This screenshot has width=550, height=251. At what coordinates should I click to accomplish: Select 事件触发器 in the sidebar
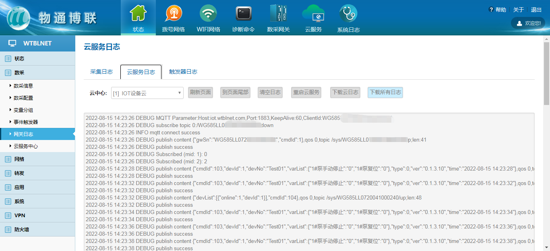pyautogui.click(x=26, y=122)
